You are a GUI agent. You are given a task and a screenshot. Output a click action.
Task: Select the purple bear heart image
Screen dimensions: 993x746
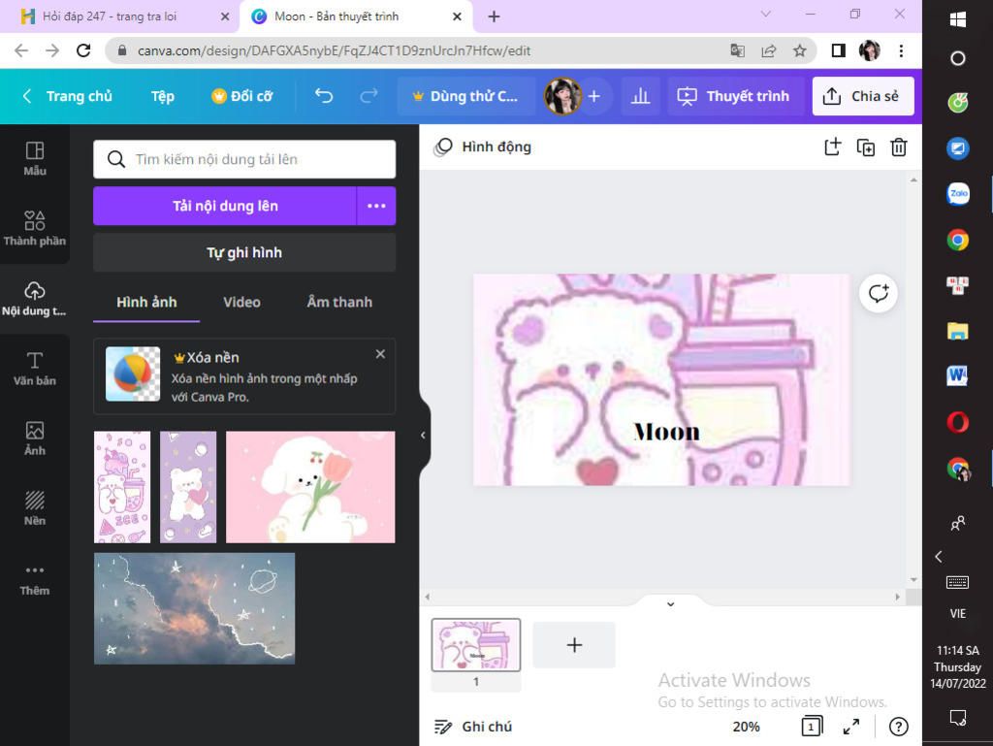pyautogui.click(x=188, y=487)
